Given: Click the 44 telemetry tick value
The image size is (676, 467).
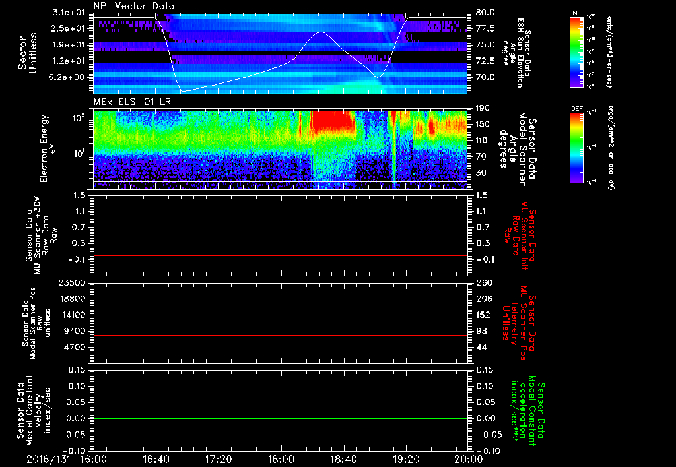Looking at the screenshot, I should tap(481, 347).
